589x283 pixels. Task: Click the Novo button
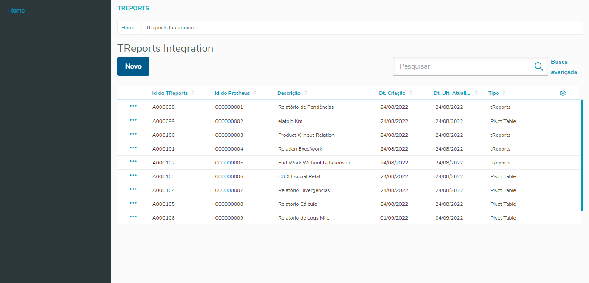coord(133,66)
